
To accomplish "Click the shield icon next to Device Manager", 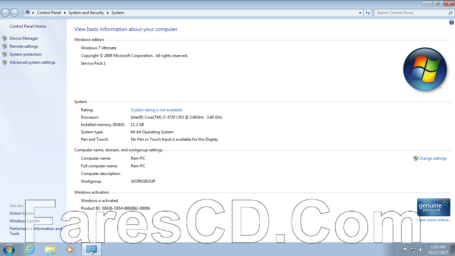I will pyautogui.click(x=5, y=38).
